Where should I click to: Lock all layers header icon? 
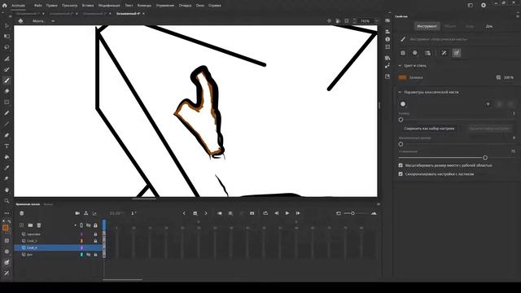95,225
